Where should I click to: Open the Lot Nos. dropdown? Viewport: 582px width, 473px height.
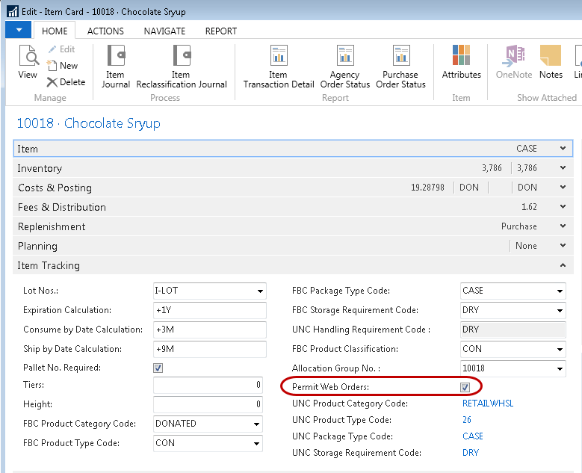tap(259, 291)
